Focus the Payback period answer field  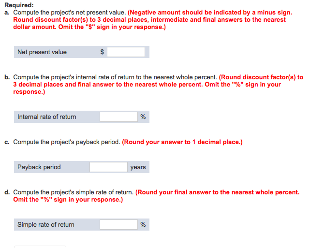108,167
